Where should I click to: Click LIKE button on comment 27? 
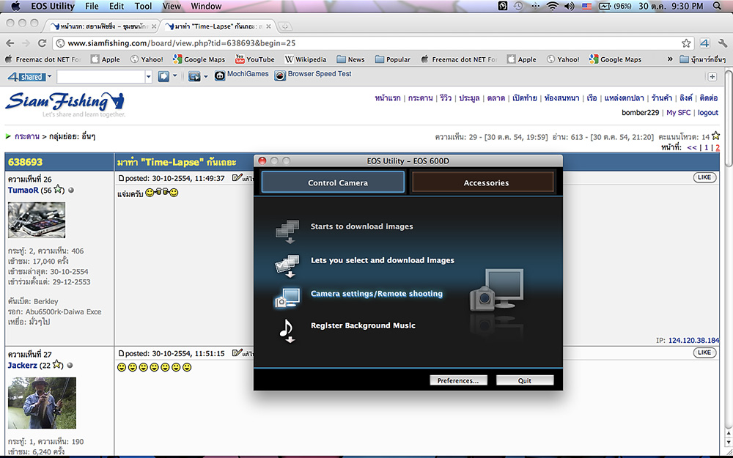704,352
